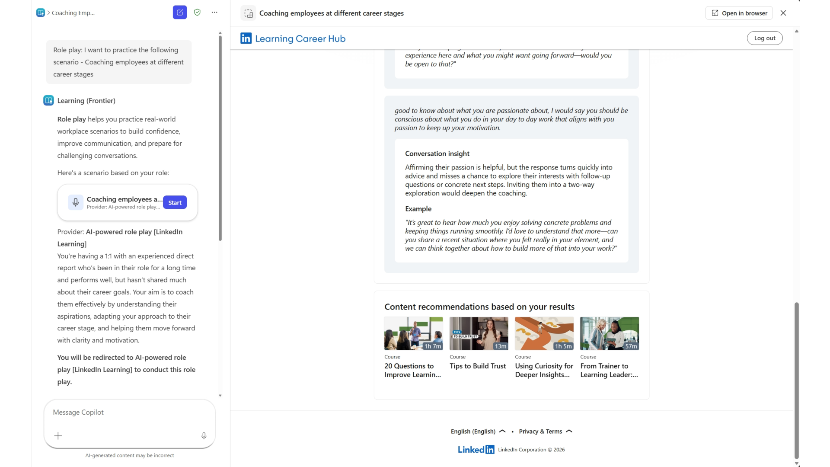Image resolution: width=830 pixels, height=467 pixels.
Task: Click the microphone icon on role play card
Action: 76,202
